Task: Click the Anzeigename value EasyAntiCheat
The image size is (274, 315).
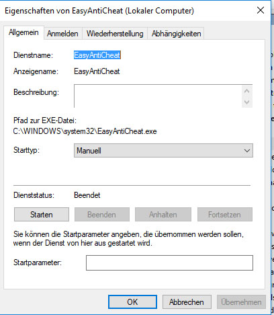Action: (97, 71)
